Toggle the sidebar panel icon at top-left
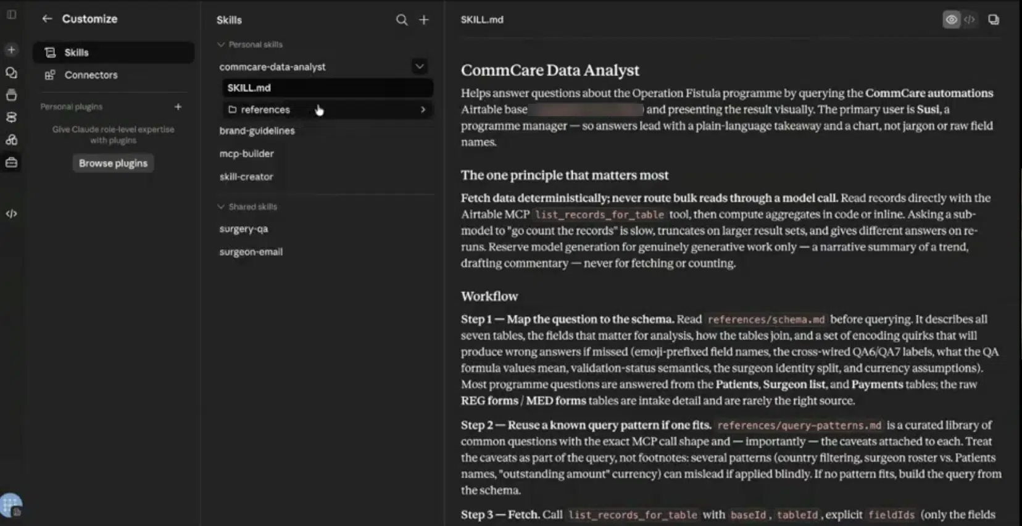This screenshot has height=526, width=1022. (11, 14)
